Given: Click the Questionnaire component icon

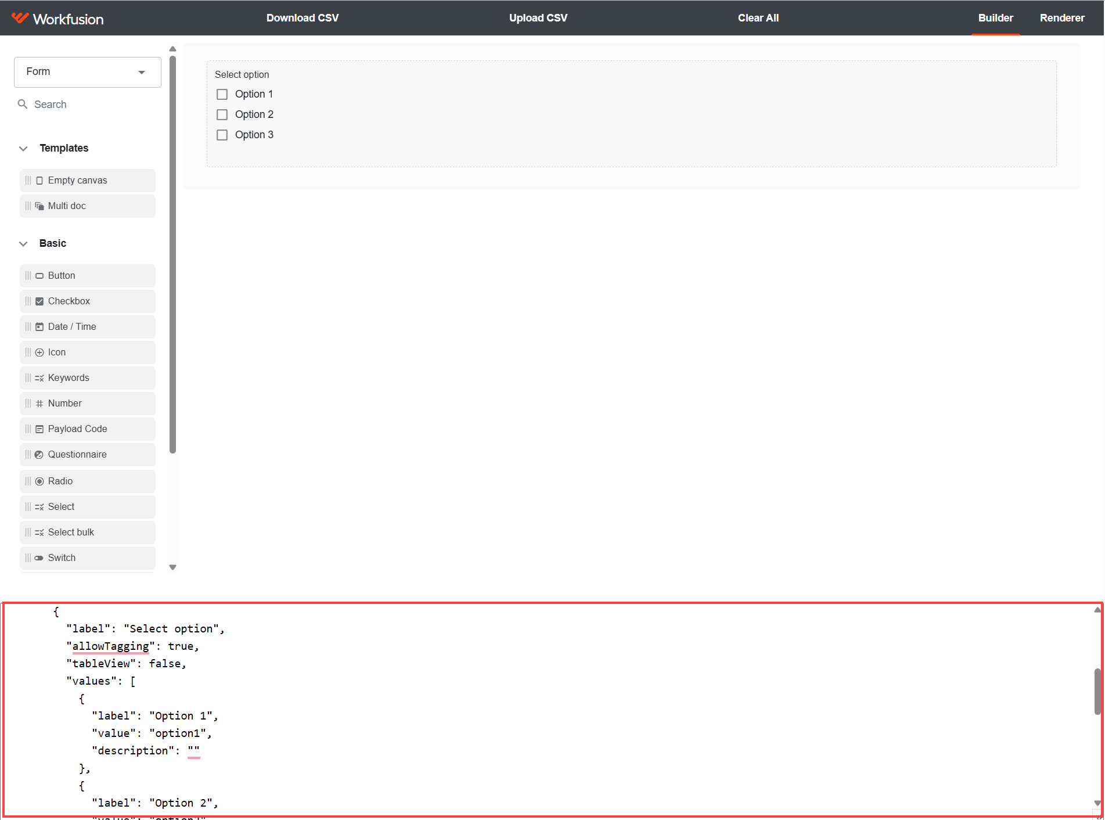Looking at the screenshot, I should [39, 455].
